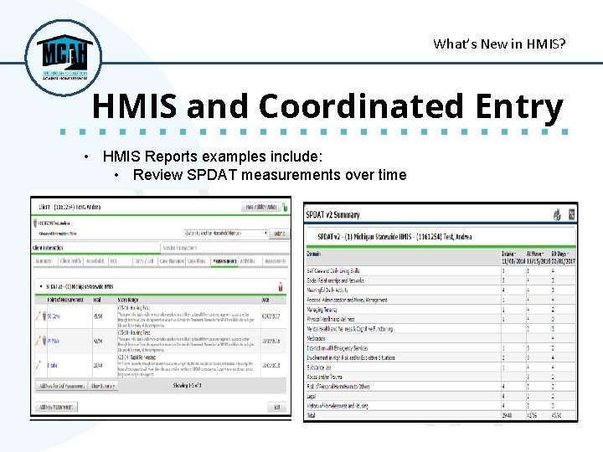Switch to Service Transactions tab
The width and height of the screenshot is (603, 452).
pos(225,248)
